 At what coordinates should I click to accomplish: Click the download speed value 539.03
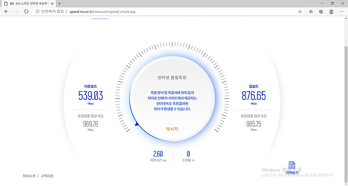click(x=90, y=96)
